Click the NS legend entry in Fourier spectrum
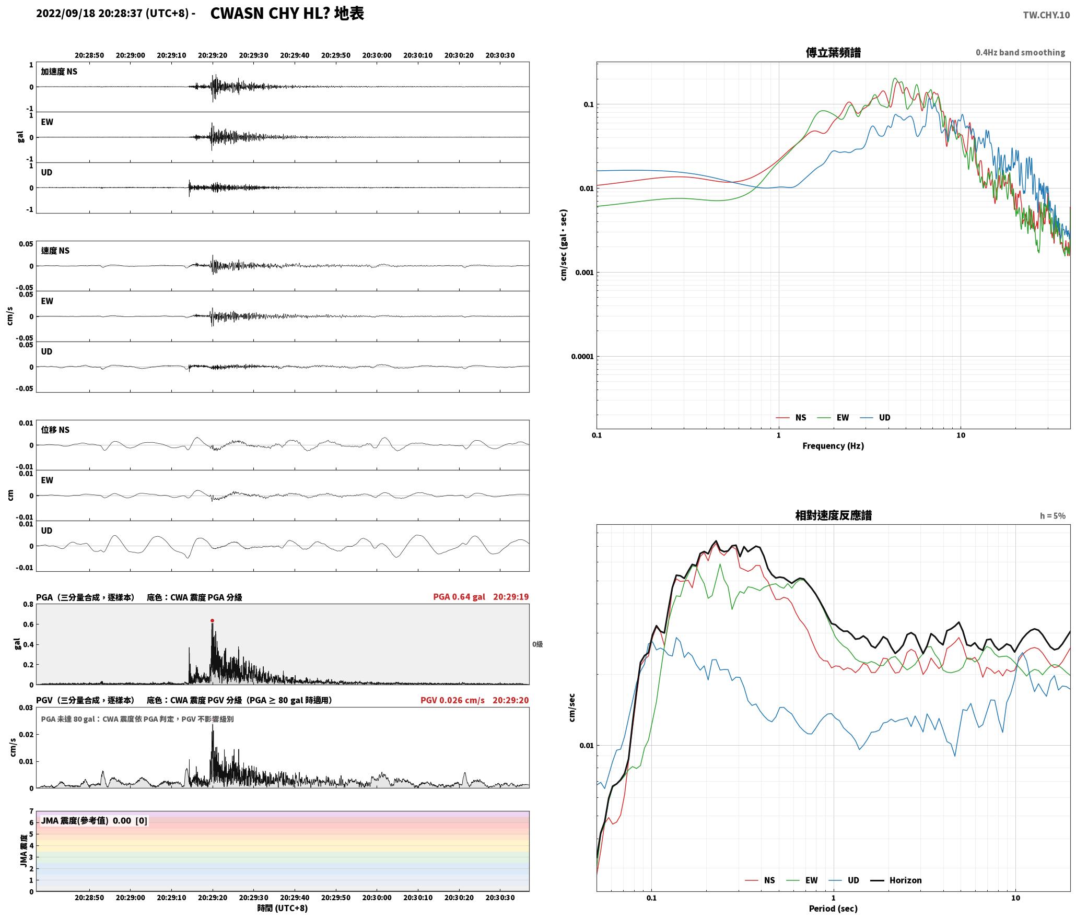This screenshot has width=1076, height=919. tap(791, 418)
